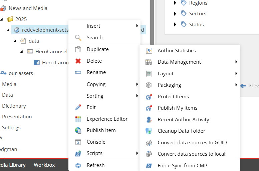The image size is (259, 171).
Task: Click the Refresh arrows icon
Action: (x=78, y=165)
